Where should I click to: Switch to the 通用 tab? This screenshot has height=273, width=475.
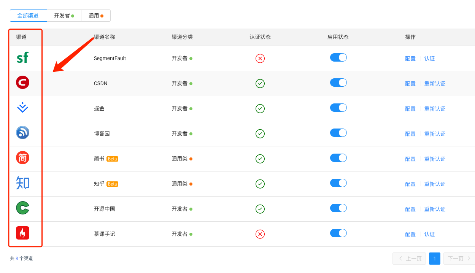[x=96, y=16]
